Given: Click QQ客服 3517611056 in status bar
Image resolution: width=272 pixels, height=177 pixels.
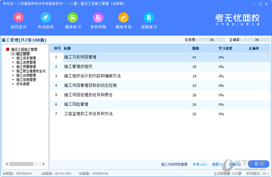Looking at the screenshot, I should coord(56,173).
